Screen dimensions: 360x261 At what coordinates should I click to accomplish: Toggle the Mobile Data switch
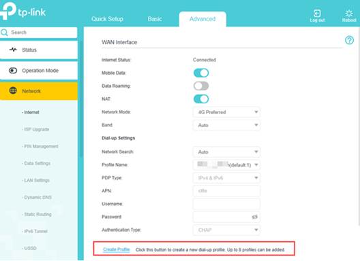(201, 73)
